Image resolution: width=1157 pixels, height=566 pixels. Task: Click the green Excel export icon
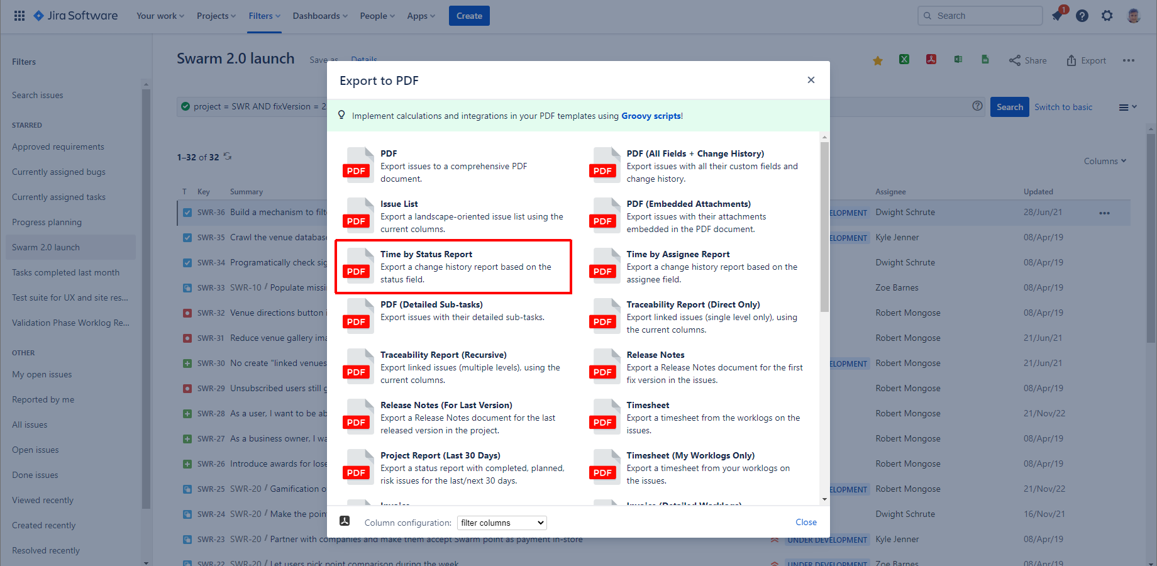[x=904, y=59]
